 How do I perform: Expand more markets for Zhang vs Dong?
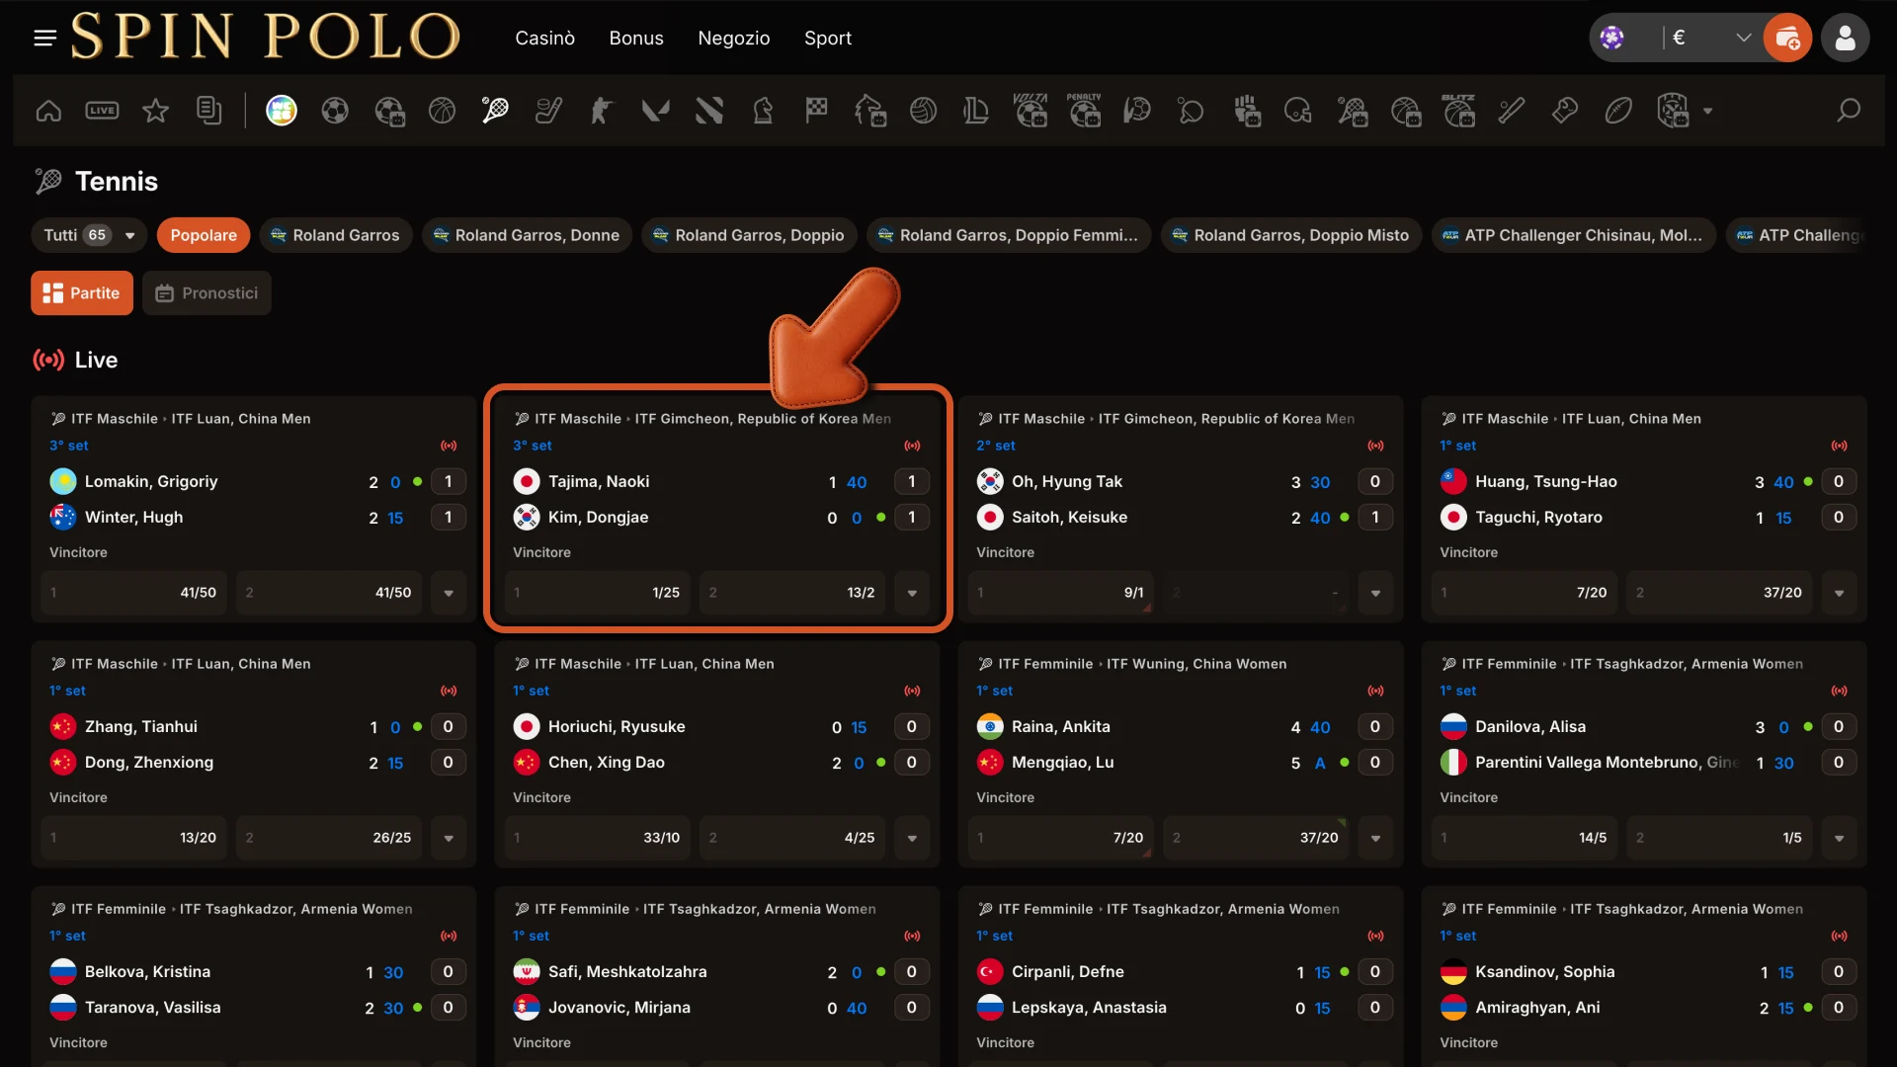[x=449, y=838]
